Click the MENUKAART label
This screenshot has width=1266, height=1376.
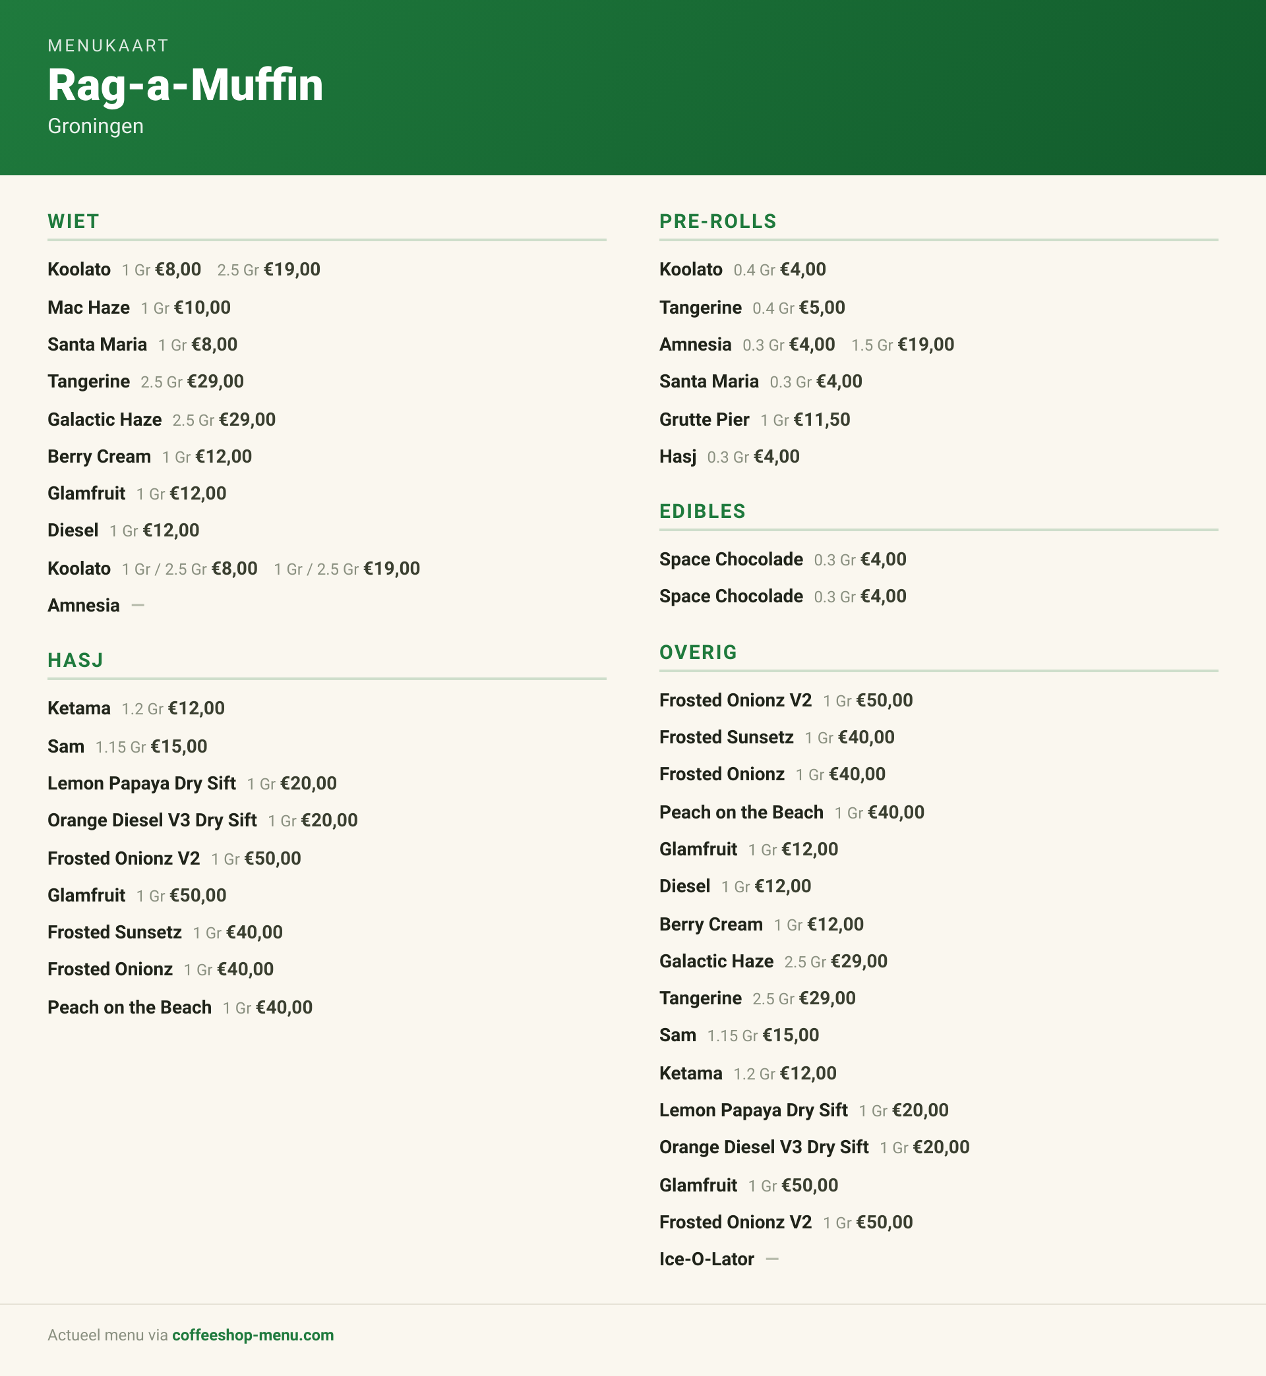[107, 45]
